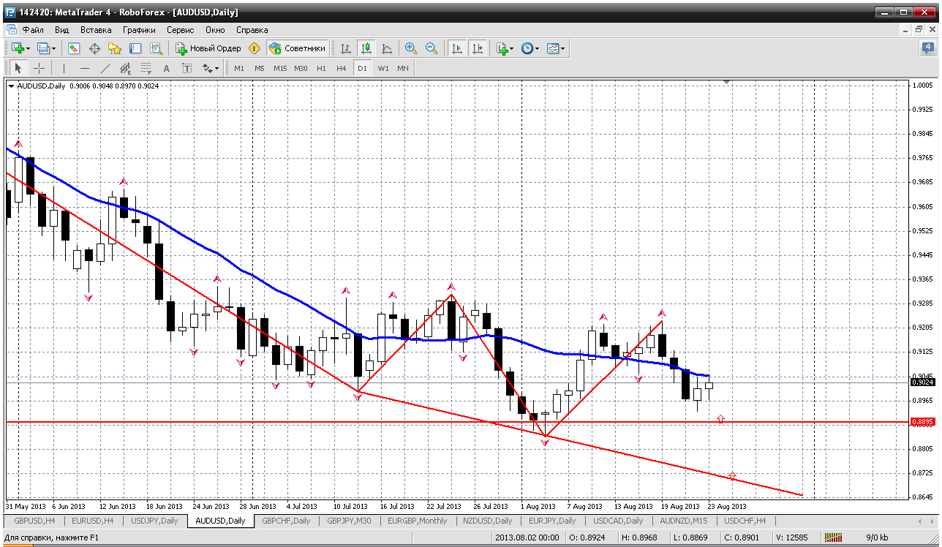Zoom out of the chart

coord(432,48)
